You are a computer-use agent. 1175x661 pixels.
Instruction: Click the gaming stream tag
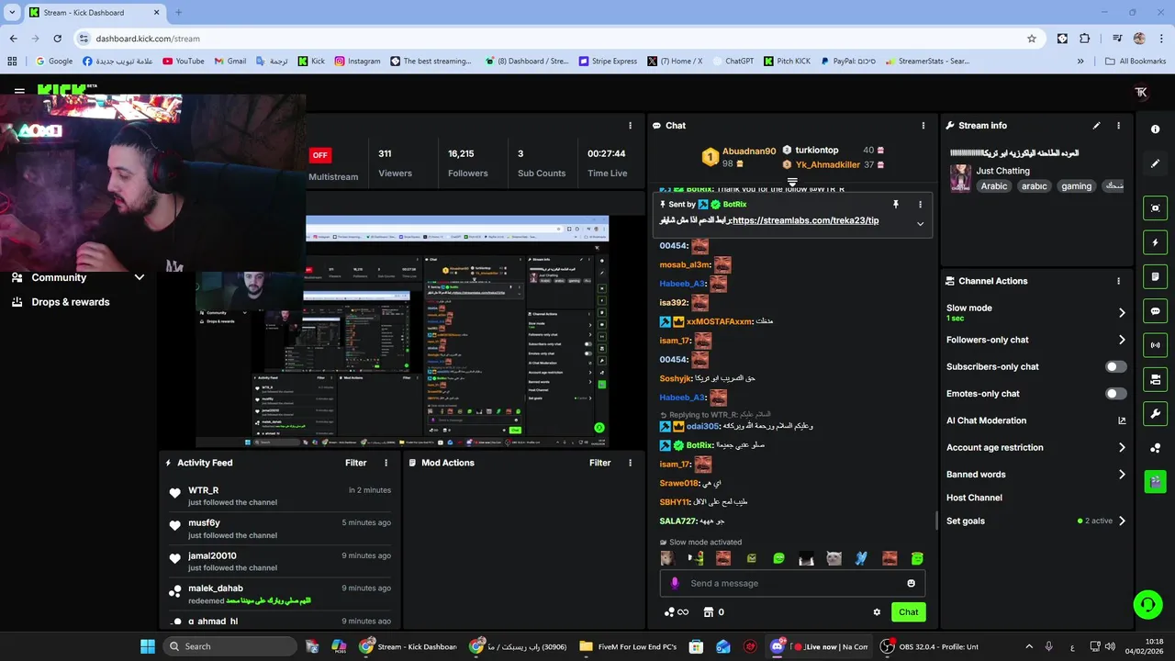click(x=1076, y=186)
